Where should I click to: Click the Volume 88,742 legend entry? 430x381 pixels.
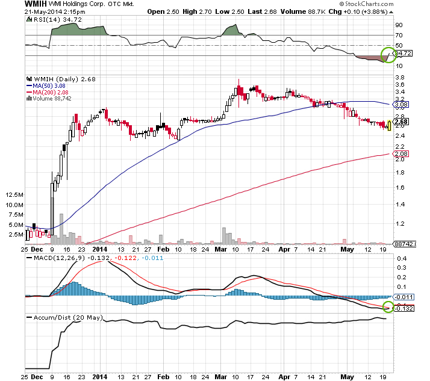click(52, 98)
